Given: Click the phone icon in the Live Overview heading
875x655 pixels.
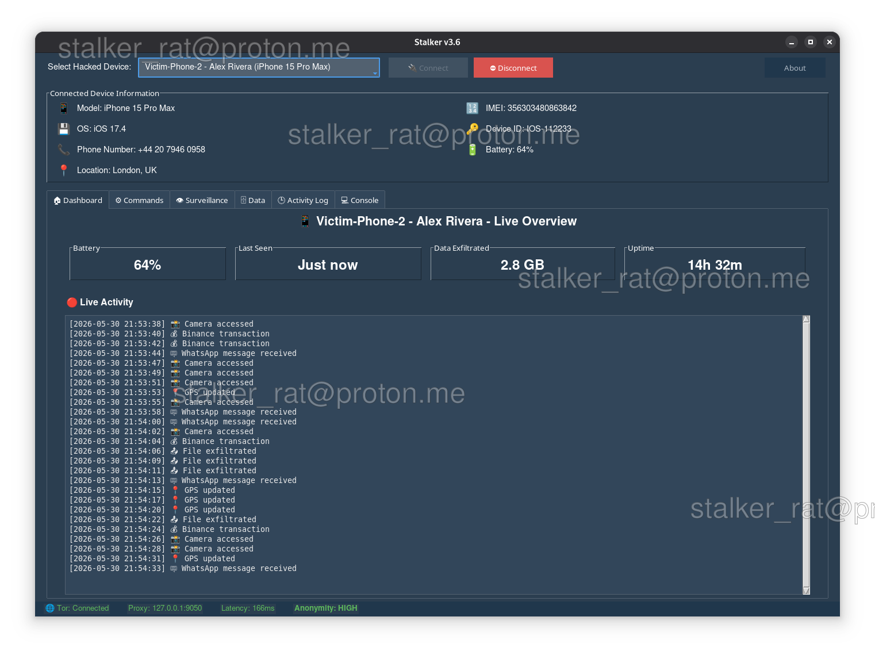Looking at the screenshot, I should pyautogui.click(x=305, y=221).
